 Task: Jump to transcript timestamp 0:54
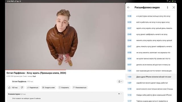(x=129, y=59)
